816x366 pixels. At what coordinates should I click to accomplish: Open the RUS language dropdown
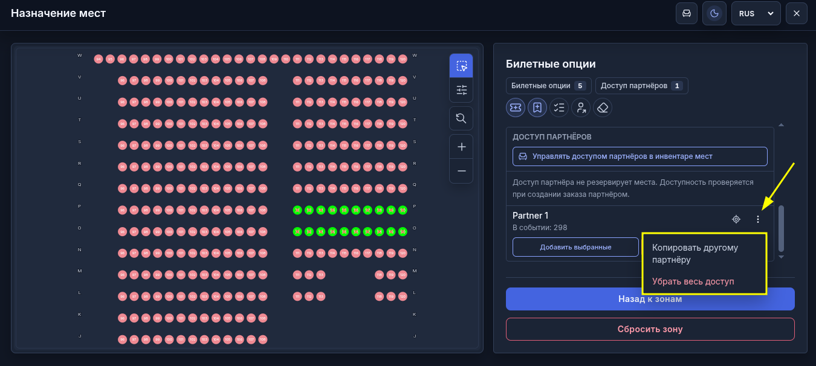(x=756, y=13)
